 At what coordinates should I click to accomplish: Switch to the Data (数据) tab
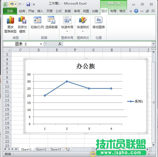pyautogui.click(x=68, y=11)
